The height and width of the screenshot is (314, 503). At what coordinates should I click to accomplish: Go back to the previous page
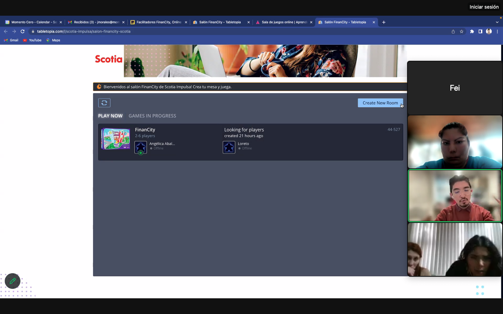(6, 31)
